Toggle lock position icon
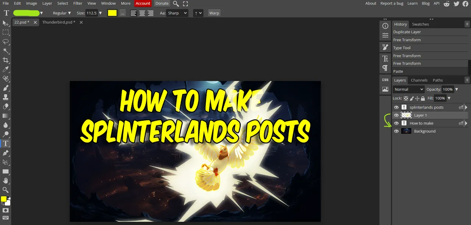 coord(417,98)
